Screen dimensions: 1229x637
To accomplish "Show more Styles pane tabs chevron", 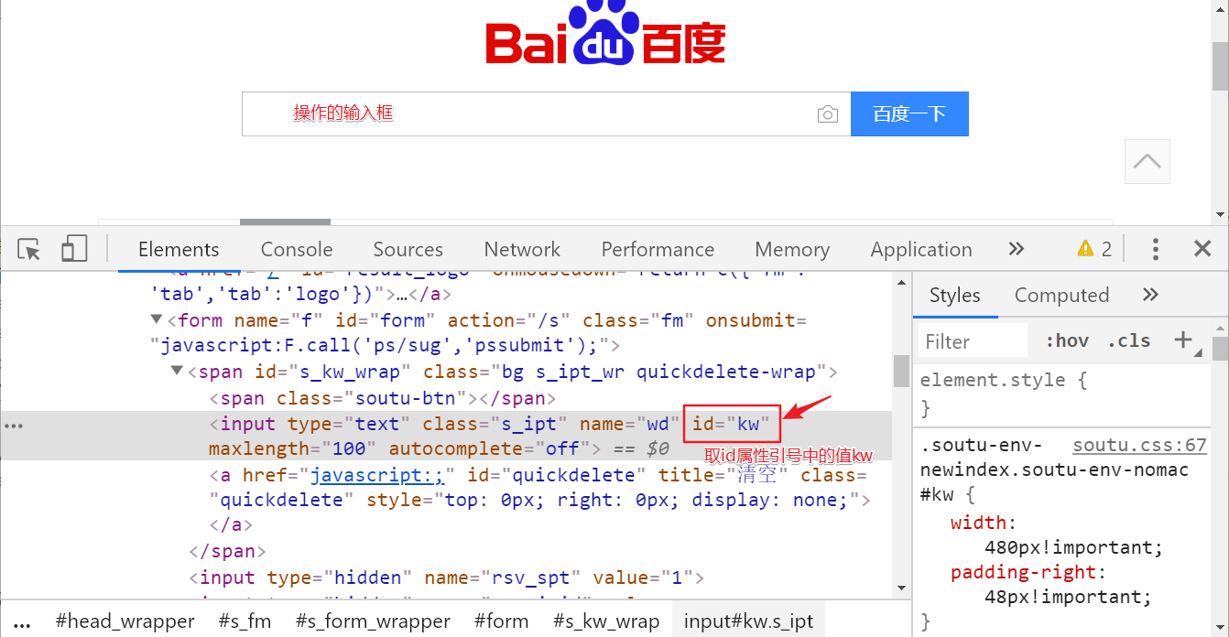I will point(1151,295).
